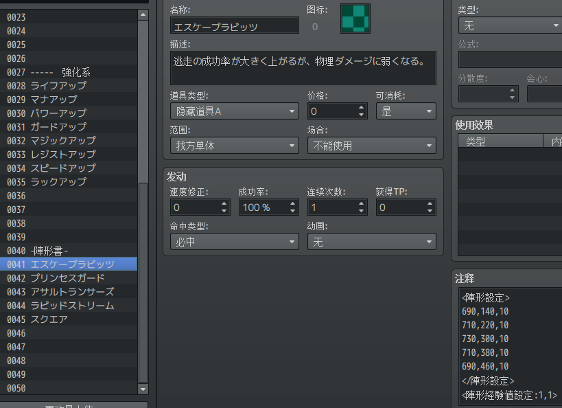
Task: Select item 0035 ラックアップ
Action: click(69, 182)
